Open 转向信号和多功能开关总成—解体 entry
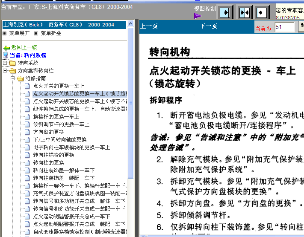Image resolution: width=304 pixels, height=237 pixels. point(79,201)
